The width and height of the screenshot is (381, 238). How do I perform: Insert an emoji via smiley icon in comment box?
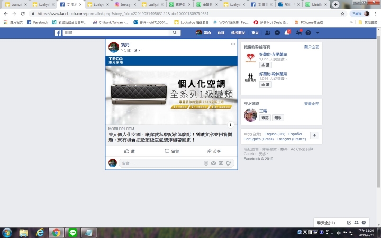click(206, 163)
